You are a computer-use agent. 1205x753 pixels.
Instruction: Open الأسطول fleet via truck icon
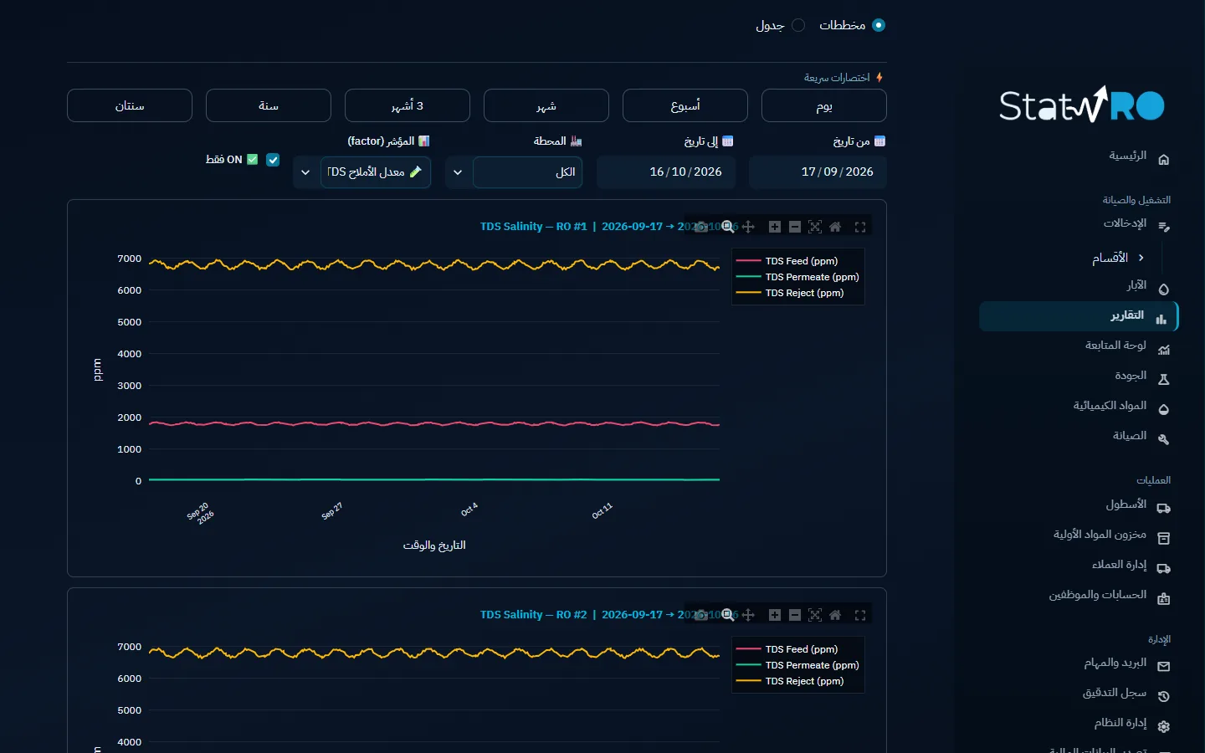click(x=1163, y=508)
